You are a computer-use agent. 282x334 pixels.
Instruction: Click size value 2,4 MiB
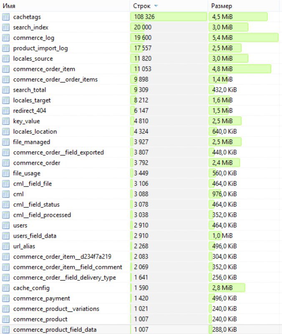pos(222,163)
